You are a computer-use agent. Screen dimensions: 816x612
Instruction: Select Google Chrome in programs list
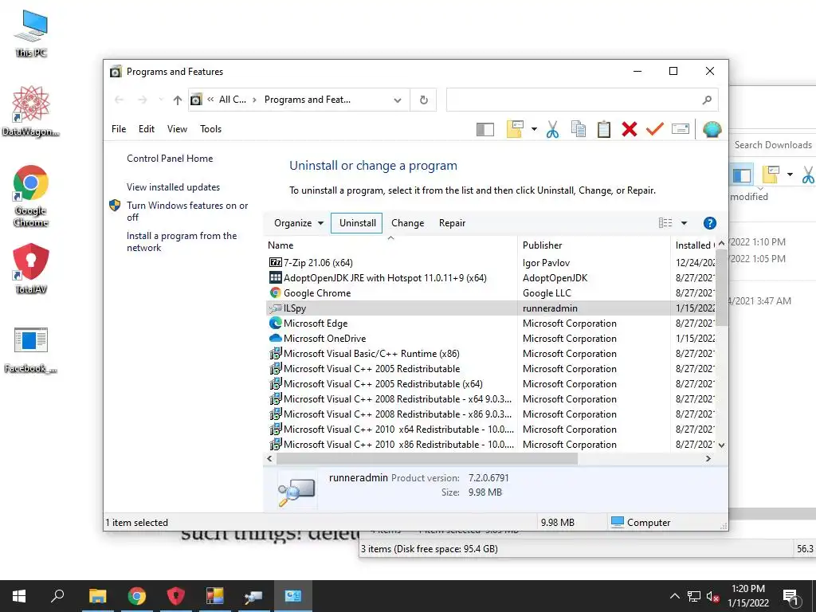point(490,293)
